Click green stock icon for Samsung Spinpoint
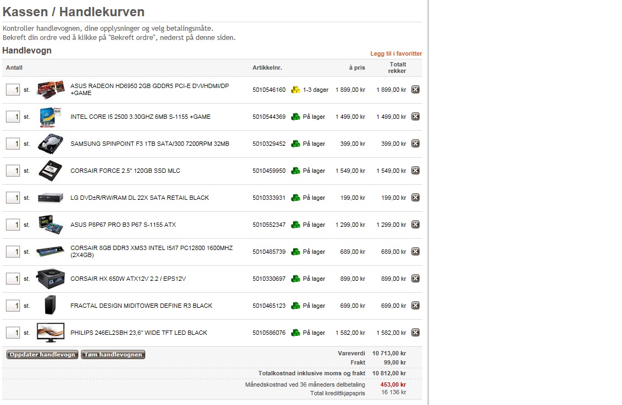622x405 pixels. pos(295,144)
